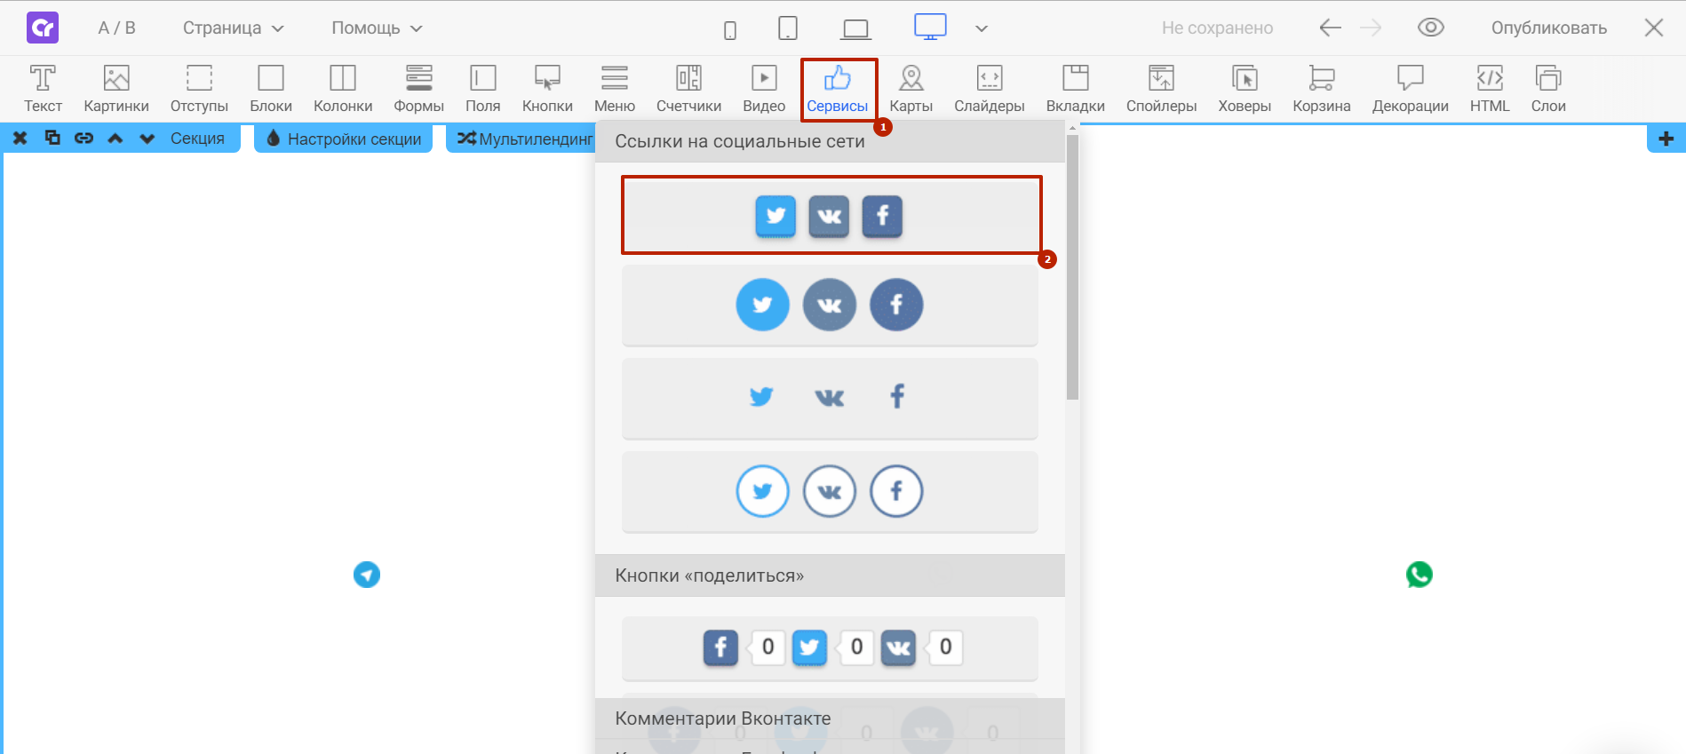Expand the device size dropdown arrow
Viewport: 1686px width, 754px height.
click(982, 28)
